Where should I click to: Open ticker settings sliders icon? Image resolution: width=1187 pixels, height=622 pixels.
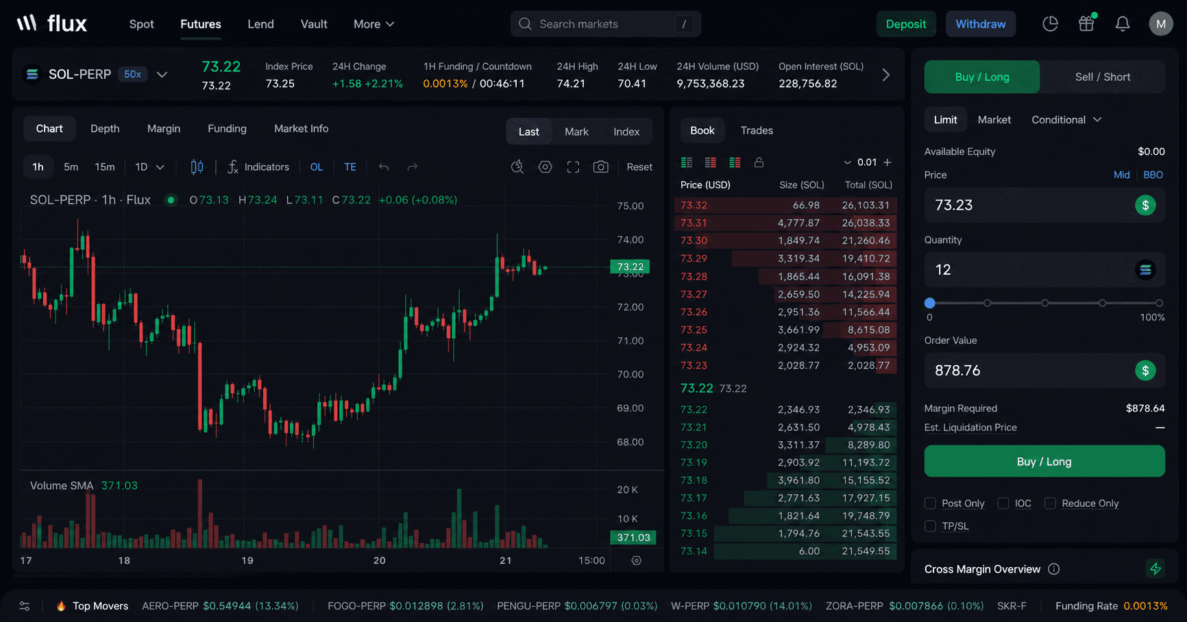pyautogui.click(x=25, y=606)
